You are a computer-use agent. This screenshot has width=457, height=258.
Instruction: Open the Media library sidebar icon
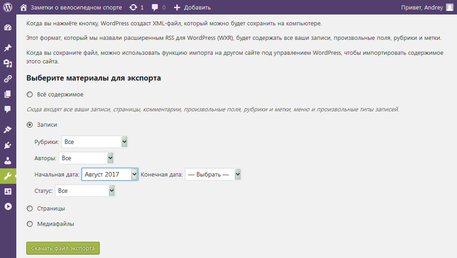(8, 63)
